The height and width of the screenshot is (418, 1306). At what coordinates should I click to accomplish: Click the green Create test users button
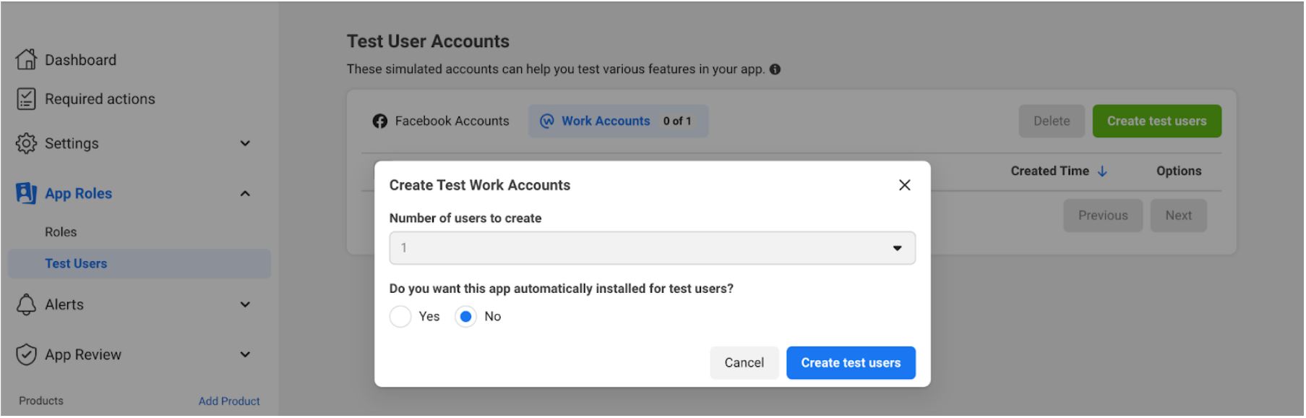[1156, 121]
